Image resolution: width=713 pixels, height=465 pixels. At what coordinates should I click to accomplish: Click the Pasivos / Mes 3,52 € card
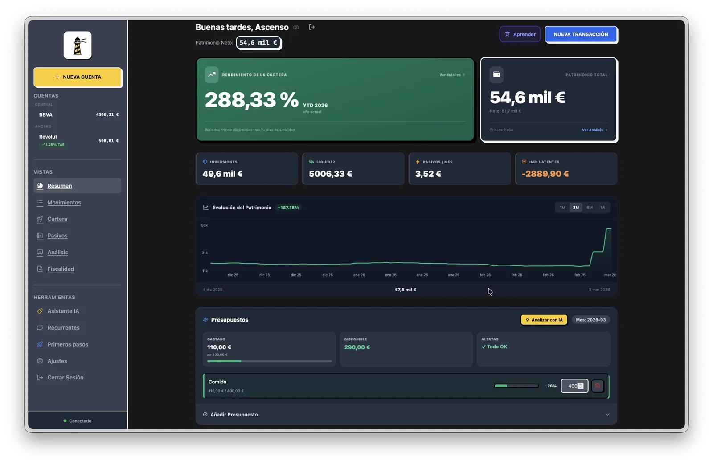[x=459, y=169]
